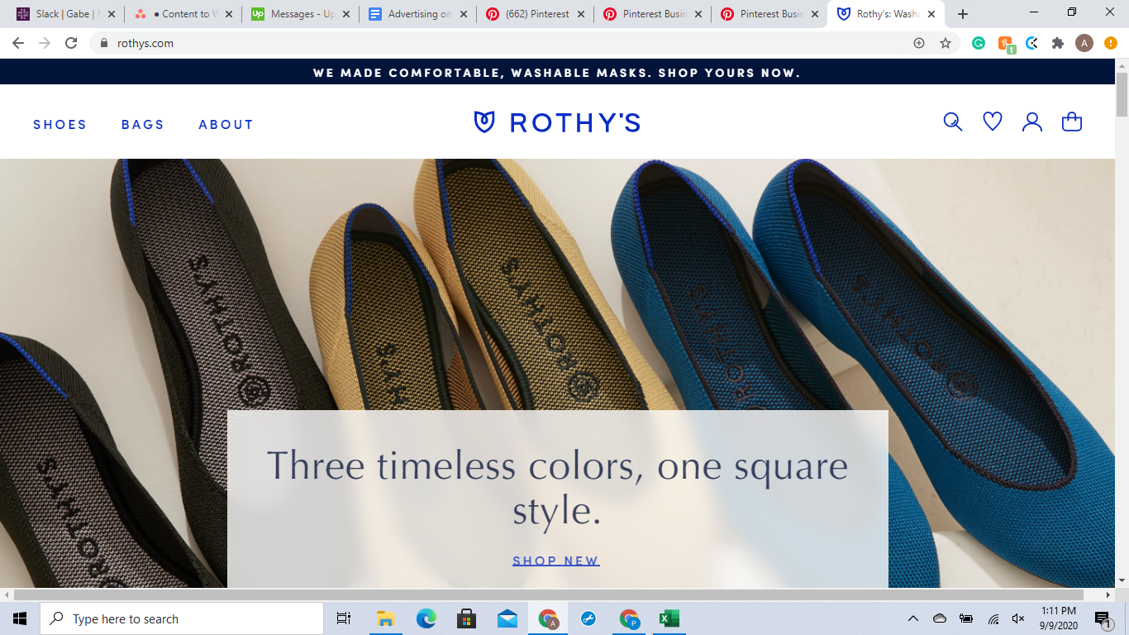This screenshot has width=1129, height=635.
Task: Open the Wi-Fi network tray icon
Action: pos(993,618)
